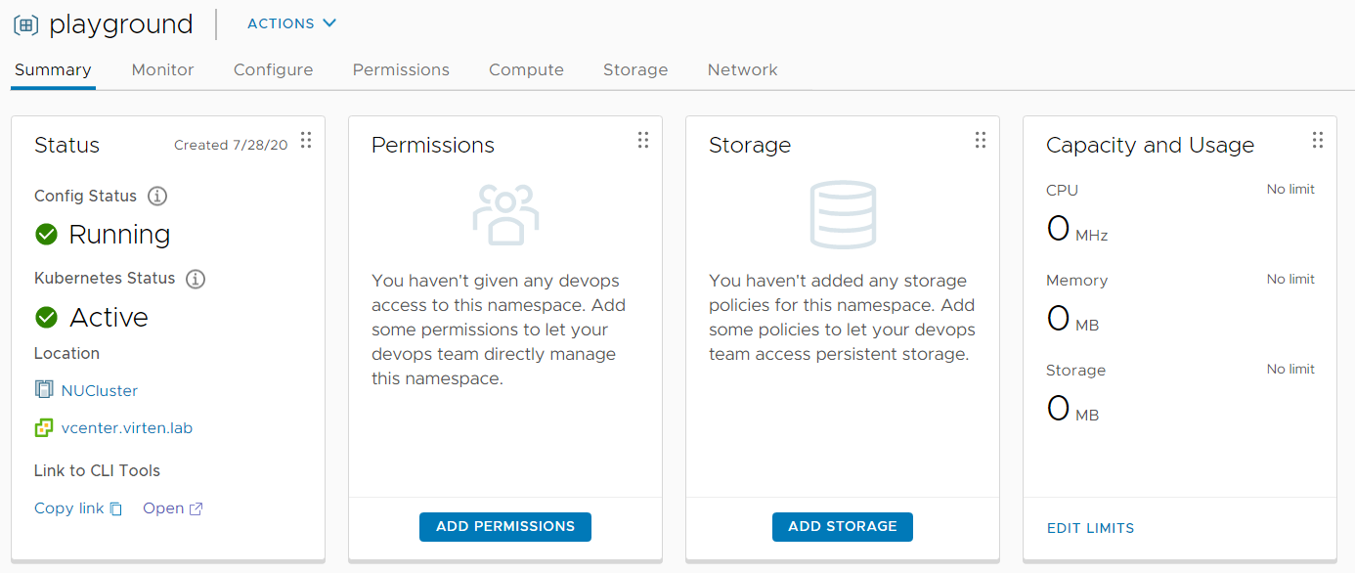The width and height of the screenshot is (1355, 573).
Task: Click the EDIT LIMITS link
Action: pos(1091,528)
